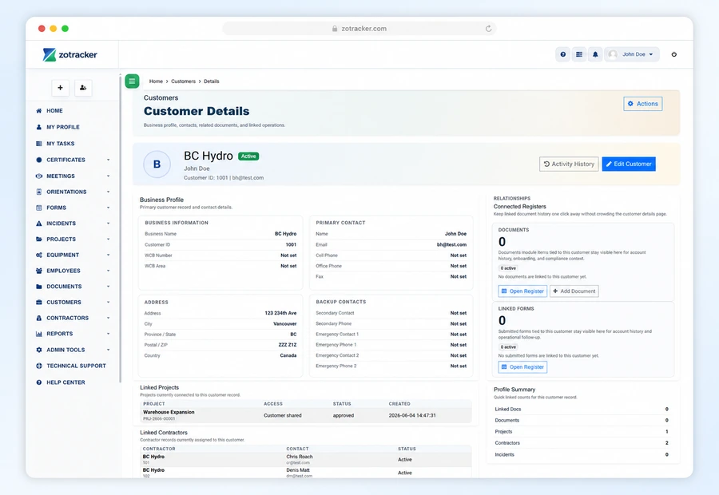719x495 pixels.
Task: Click the Documents folder icon
Action: click(39, 287)
